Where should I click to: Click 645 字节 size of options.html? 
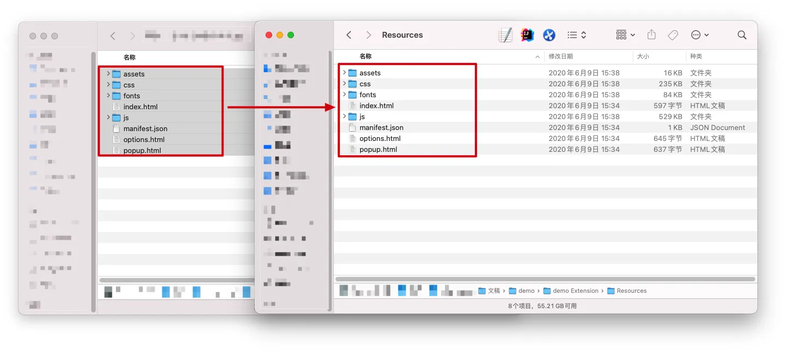668,138
